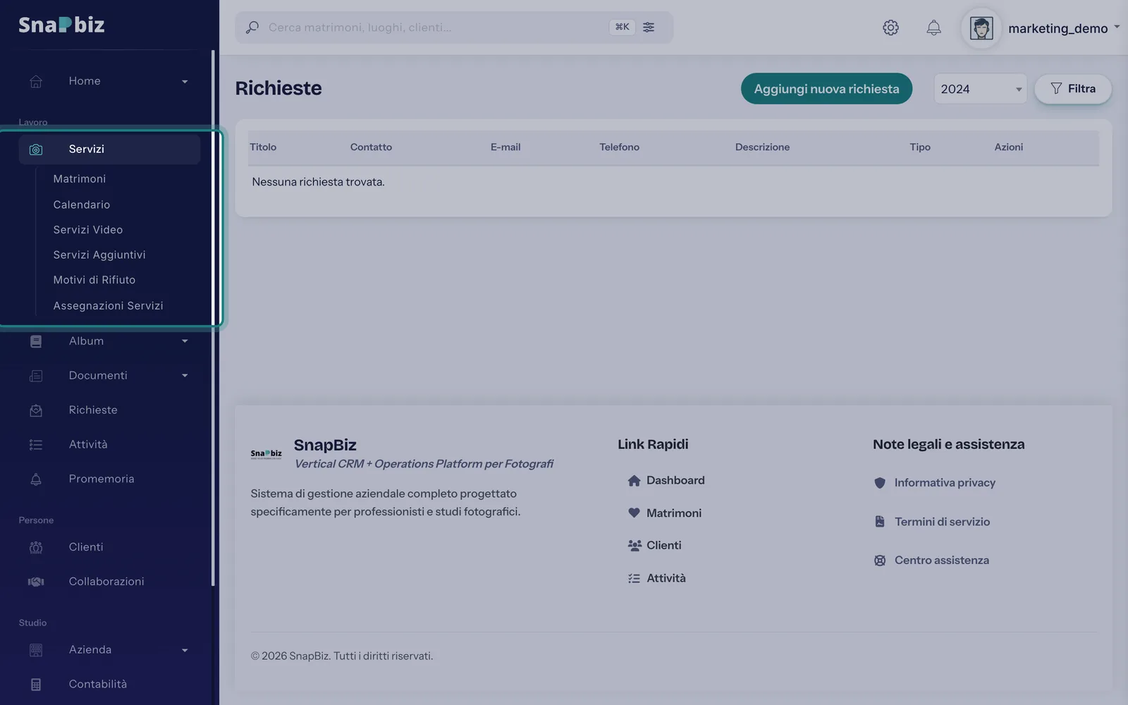Select Assegnazioni Servizi submenu item
The image size is (1128, 705).
click(108, 305)
